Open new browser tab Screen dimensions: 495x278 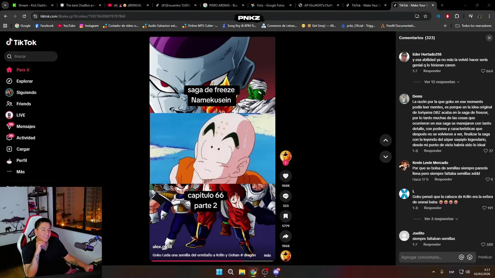coord(442,5)
